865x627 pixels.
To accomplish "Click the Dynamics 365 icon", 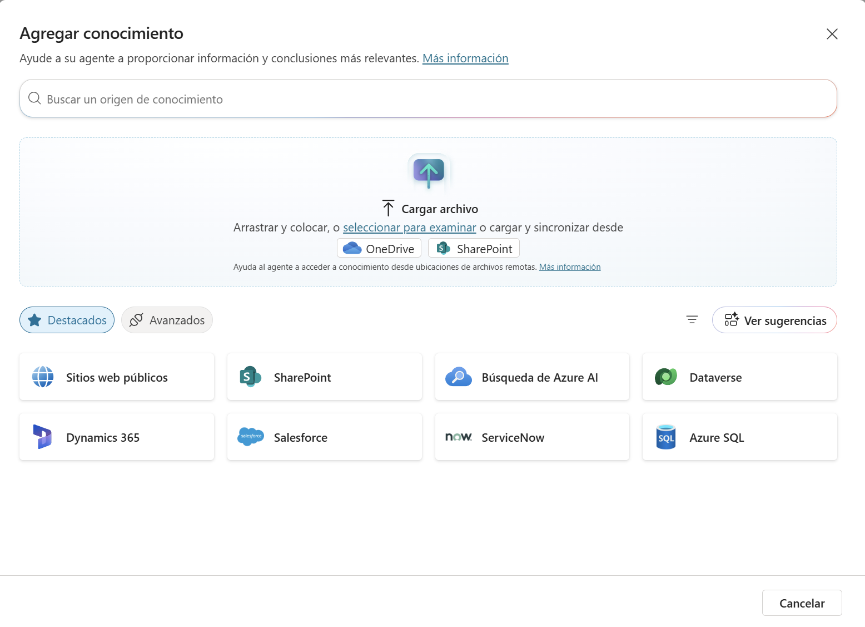I will tap(43, 437).
